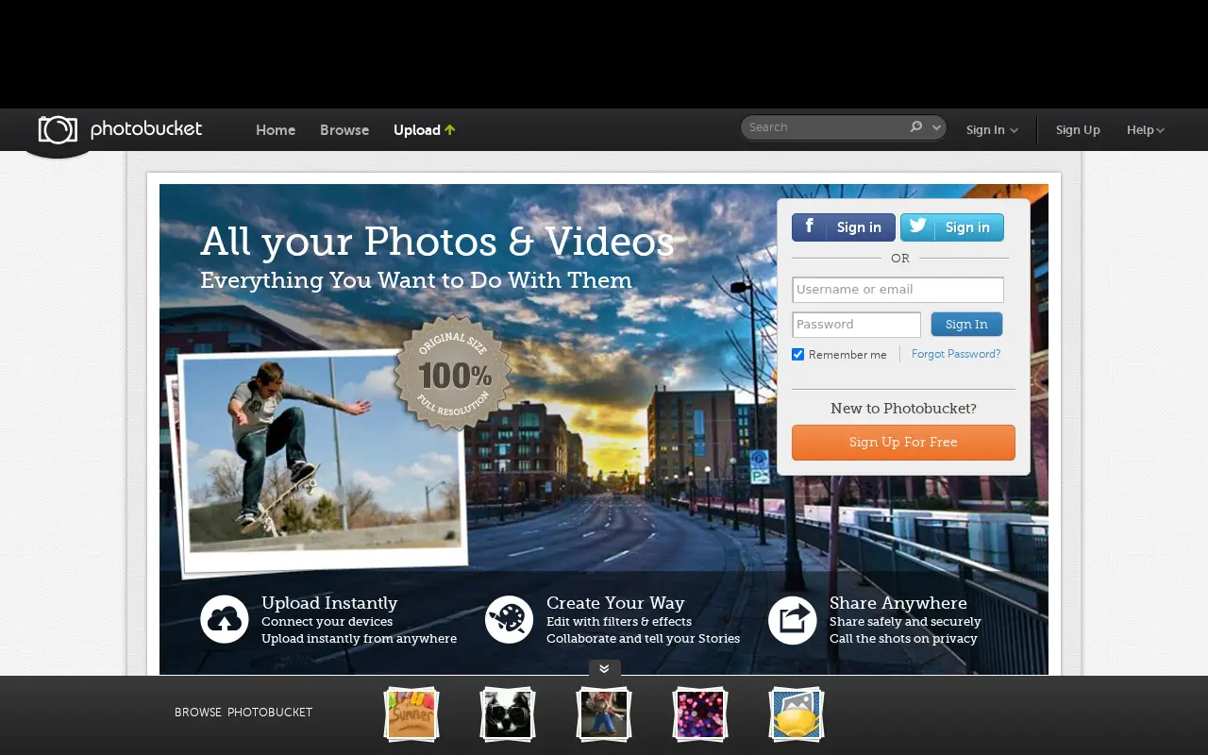Toggle the Remember me checkbox

[x=797, y=355]
